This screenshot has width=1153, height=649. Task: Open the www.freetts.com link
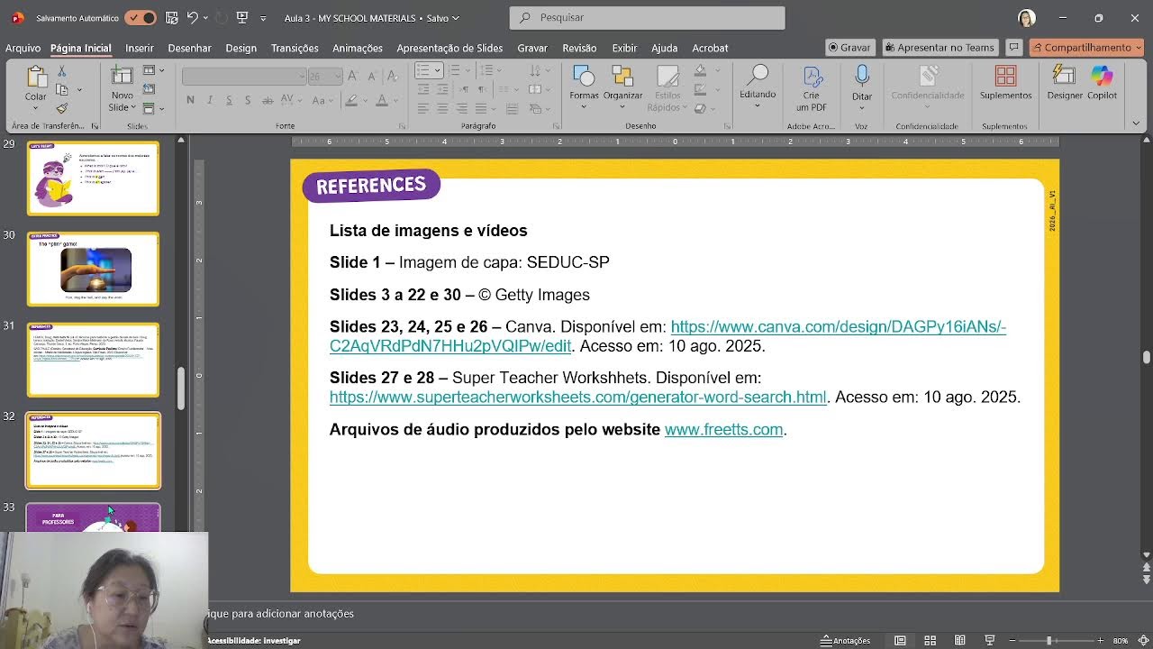(x=724, y=430)
